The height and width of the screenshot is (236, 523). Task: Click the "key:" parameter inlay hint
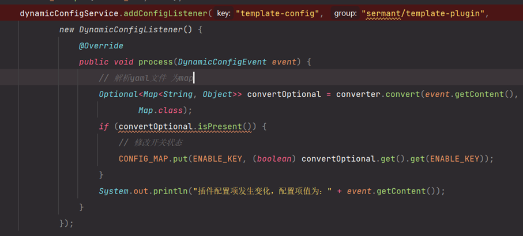(x=224, y=13)
